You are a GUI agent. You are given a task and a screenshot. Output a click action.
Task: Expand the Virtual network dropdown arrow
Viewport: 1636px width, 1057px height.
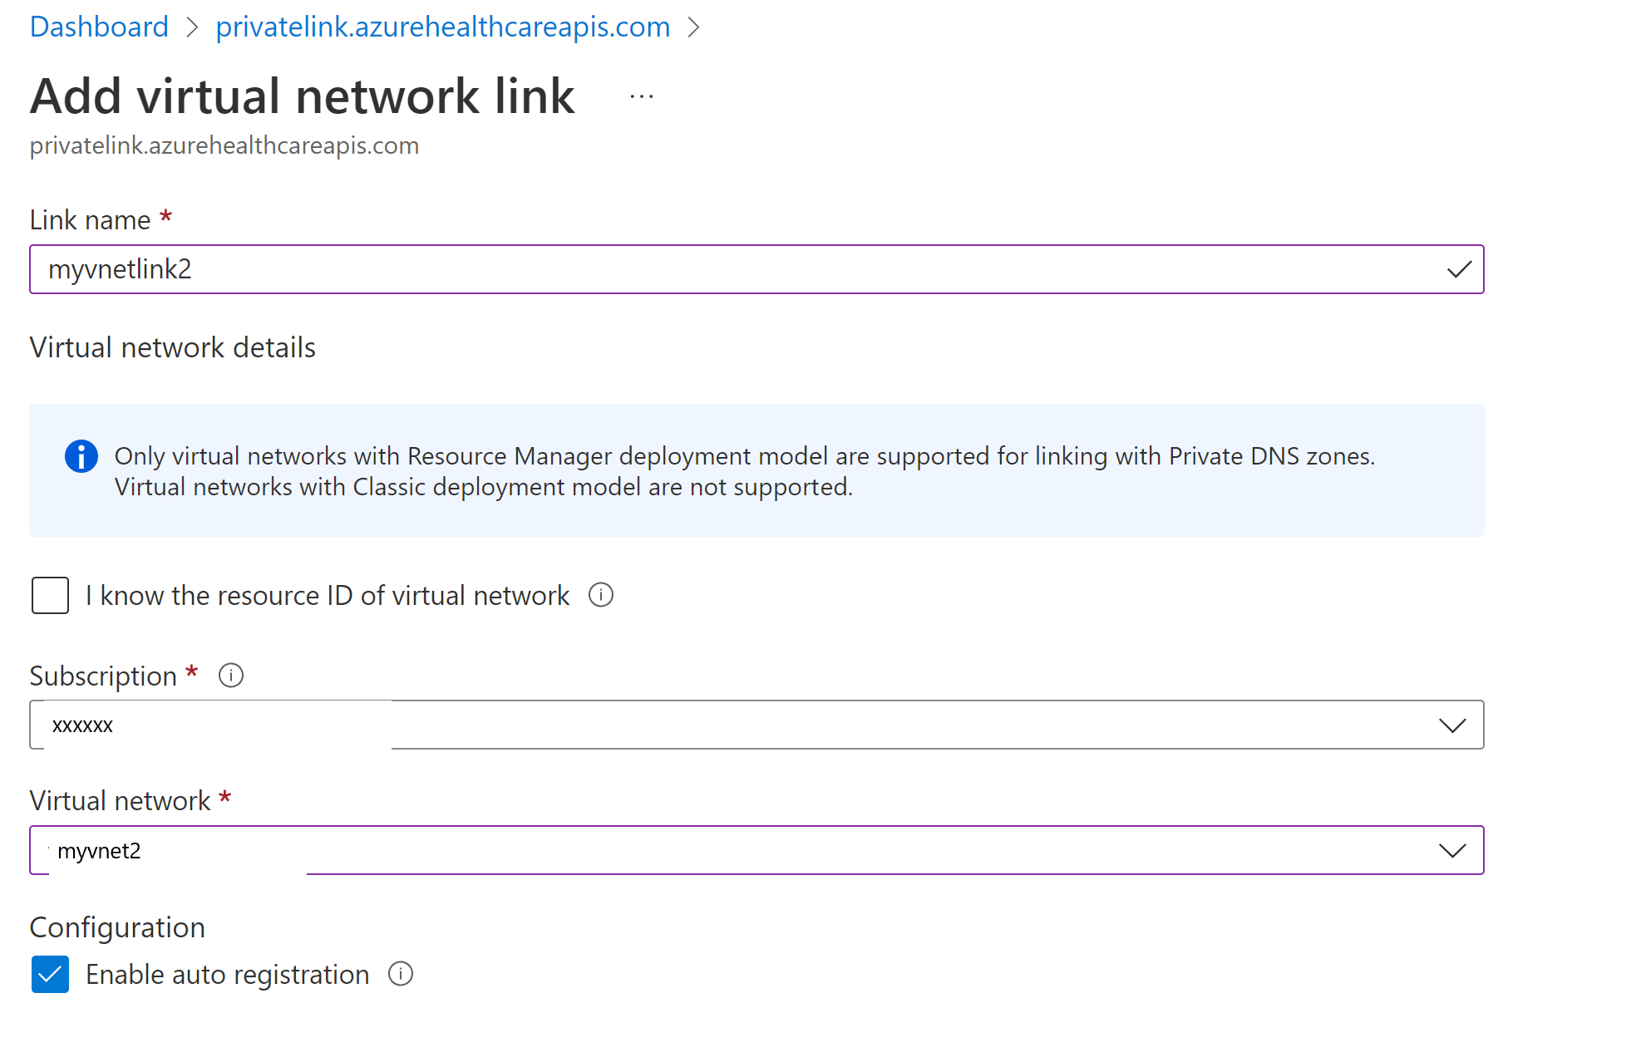(x=1452, y=850)
